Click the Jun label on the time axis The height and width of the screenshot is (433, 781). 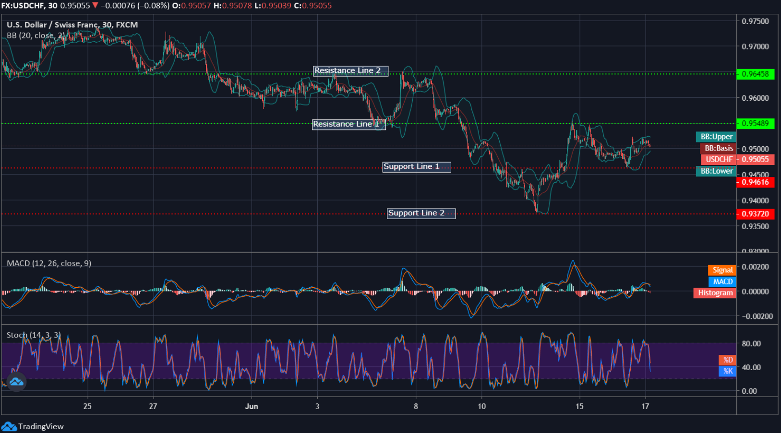click(x=251, y=406)
